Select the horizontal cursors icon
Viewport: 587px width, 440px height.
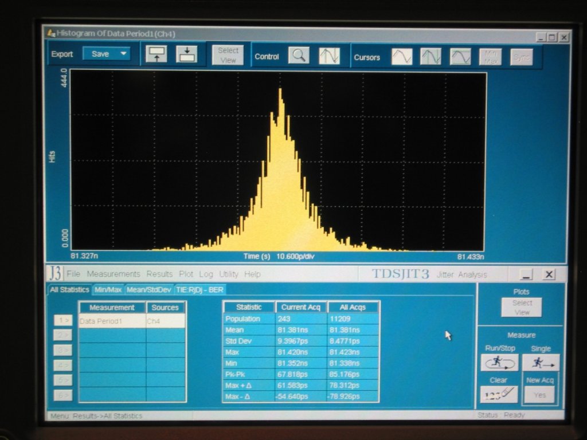click(460, 56)
